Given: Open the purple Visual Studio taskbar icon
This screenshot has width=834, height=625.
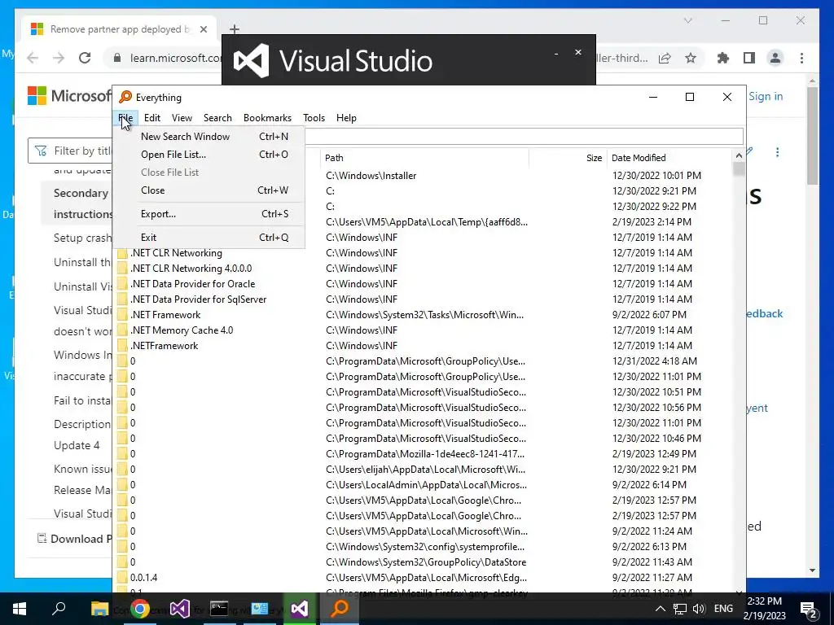Looking at the screenshot, I should [x=180, y=609].
